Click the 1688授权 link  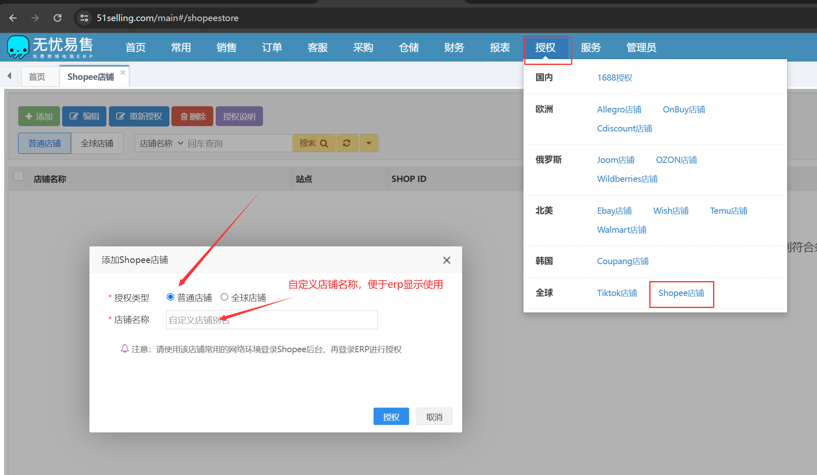615,78
